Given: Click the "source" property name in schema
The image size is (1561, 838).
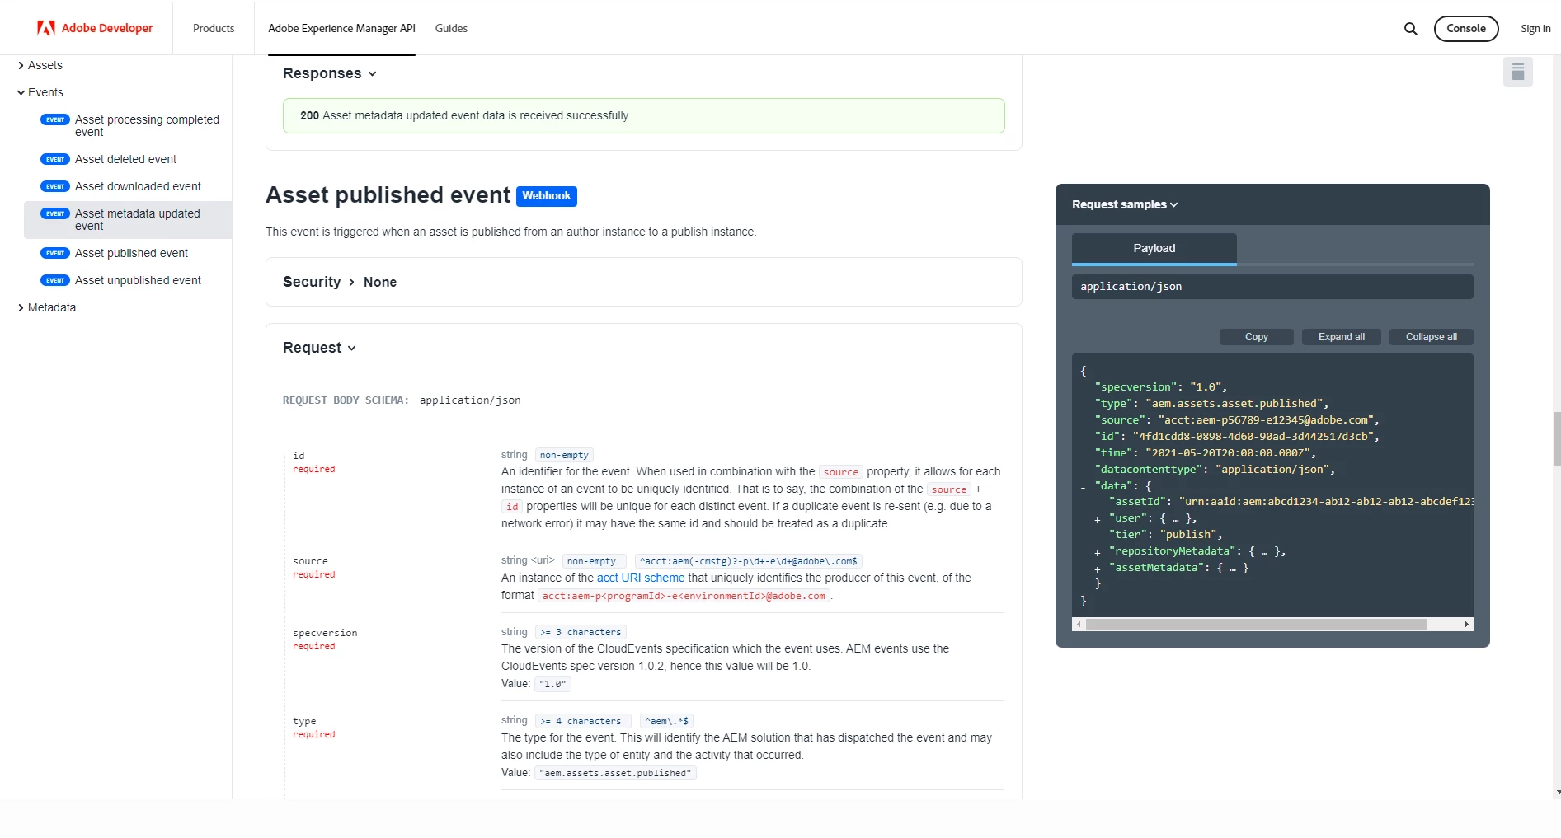Looking at the screenshot, I should pyautogui.click(x=310, y=561).
